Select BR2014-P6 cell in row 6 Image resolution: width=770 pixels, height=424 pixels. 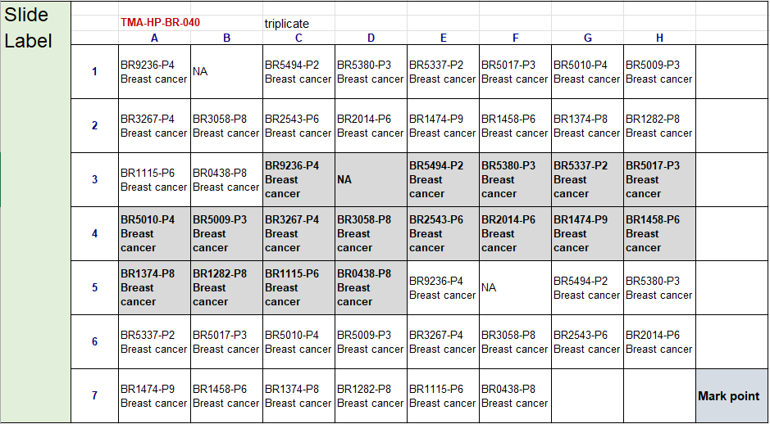point(659,341)
